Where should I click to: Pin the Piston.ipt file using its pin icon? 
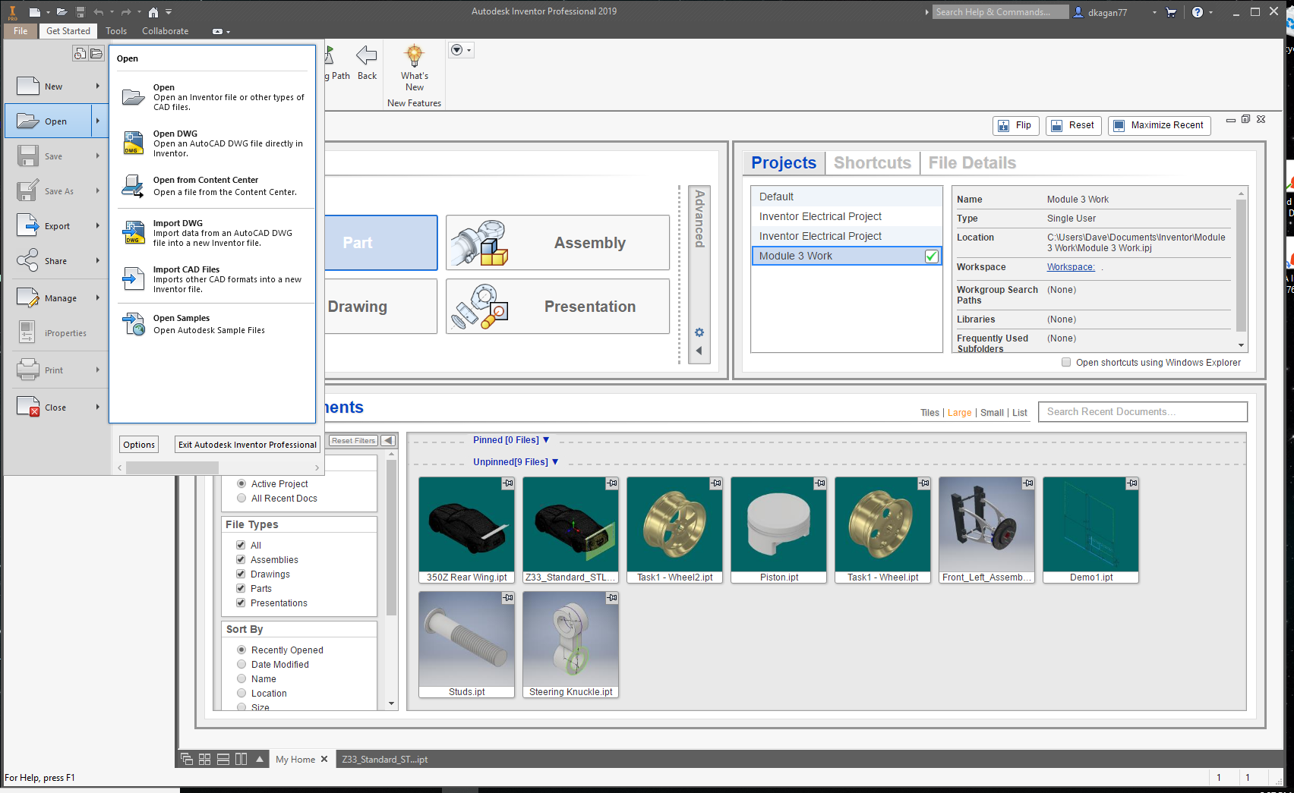point(819,483)
